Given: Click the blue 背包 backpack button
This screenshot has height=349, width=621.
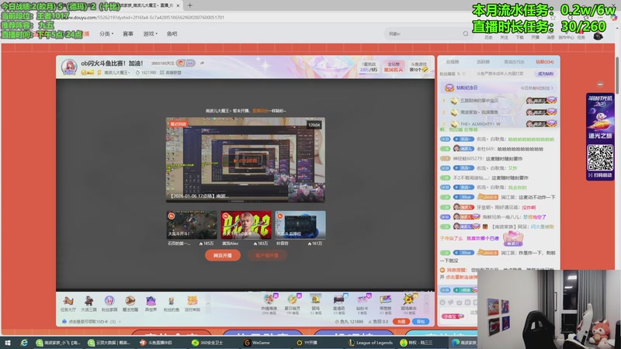Looking at the screenshot, I should click(x=421, y=321).
